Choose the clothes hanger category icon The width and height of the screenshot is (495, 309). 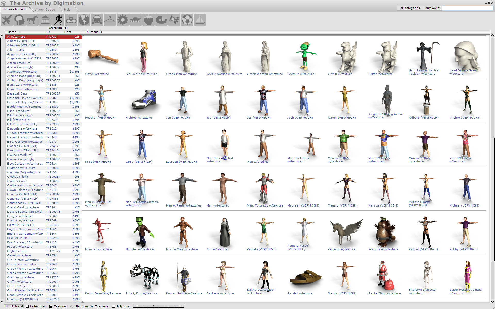[x=110, y=20]
